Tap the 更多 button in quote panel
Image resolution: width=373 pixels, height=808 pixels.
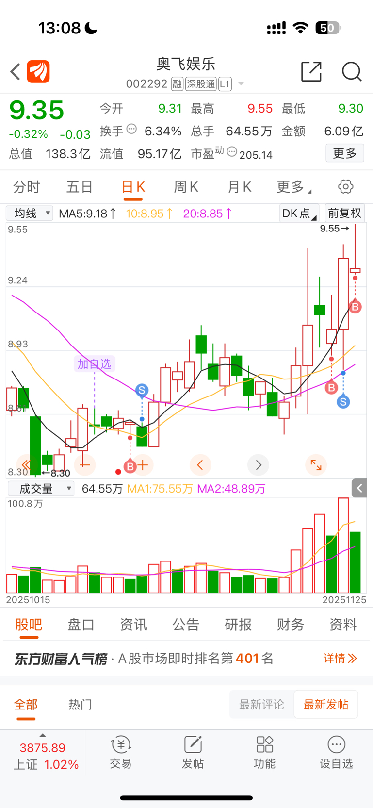tap(345, 153)
